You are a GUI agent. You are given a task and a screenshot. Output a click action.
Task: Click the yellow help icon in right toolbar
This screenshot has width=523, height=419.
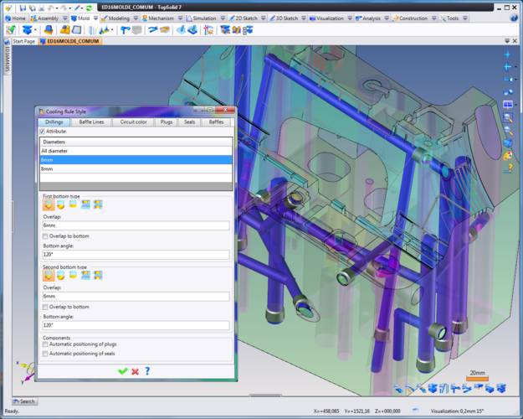pyautogui.click(x=508, y=168)
